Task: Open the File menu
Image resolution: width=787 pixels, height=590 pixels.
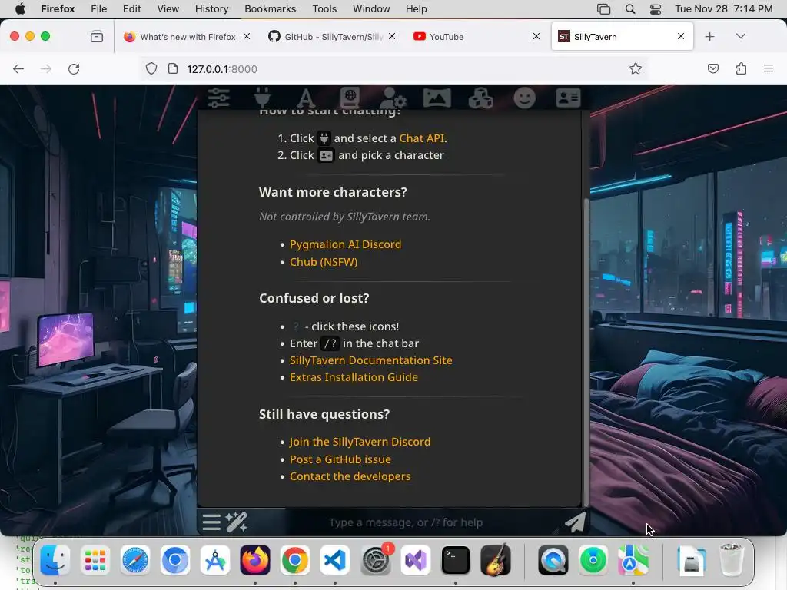Action: [x=98, y=9]
